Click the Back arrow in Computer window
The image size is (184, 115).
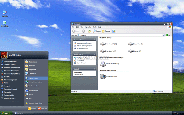click(74, 31)
